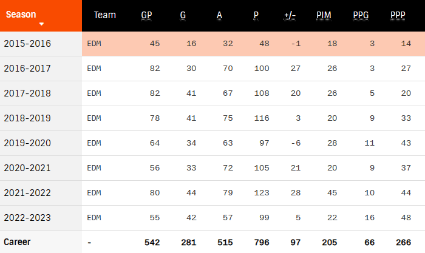The height and width of the screenshot is (253, 425).
Task: Select the 2021-2022 season row
Action: [x=27, y=193]
